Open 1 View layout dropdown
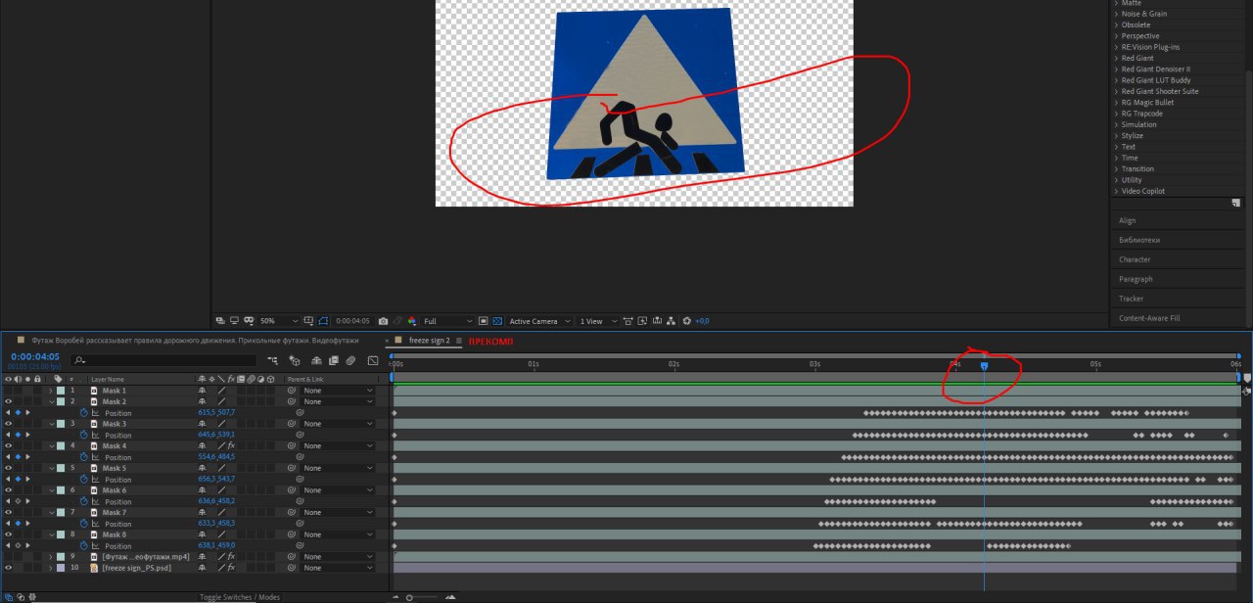Viewport: 1253px width, 603px height. [598, 321]
